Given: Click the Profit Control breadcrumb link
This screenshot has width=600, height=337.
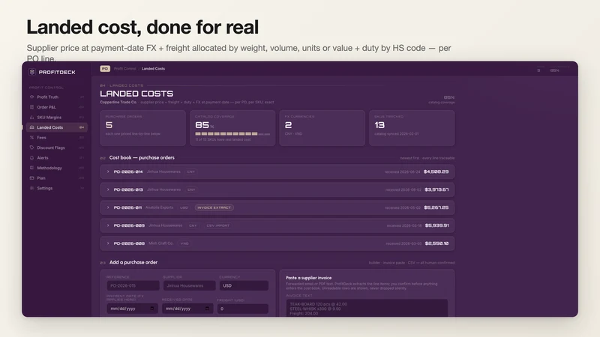Looking at the screenshot, I should (x=124, y=69).
